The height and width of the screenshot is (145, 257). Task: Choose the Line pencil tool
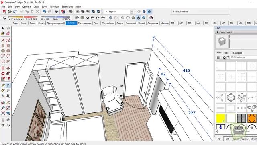tap(3, 40)
